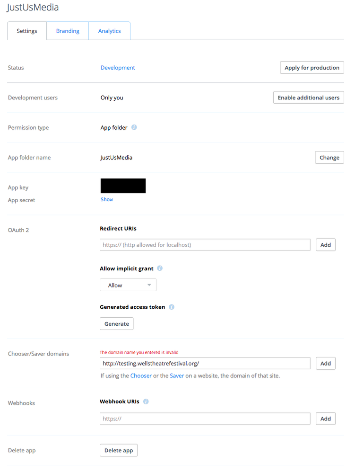Click the info icon beside Allow implicit grant
Viewport: 355px width, 473px height.
tap(160, 268)
